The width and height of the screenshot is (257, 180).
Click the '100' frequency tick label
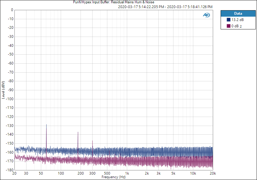coord(61,173)
